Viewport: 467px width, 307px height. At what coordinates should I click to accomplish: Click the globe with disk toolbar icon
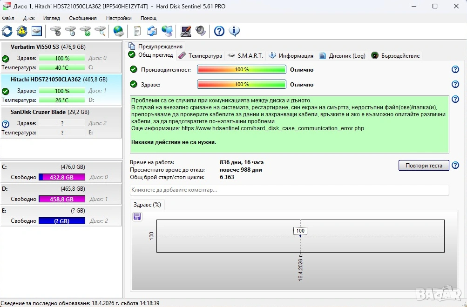(x=119, y=31)
